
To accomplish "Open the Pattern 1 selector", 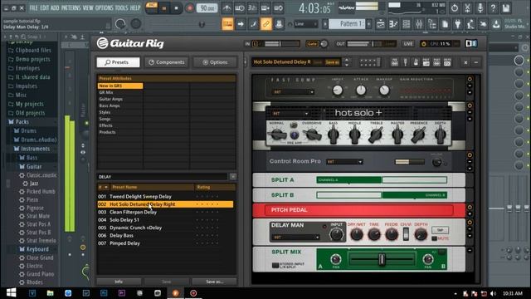I will click(x=347, y=24).
